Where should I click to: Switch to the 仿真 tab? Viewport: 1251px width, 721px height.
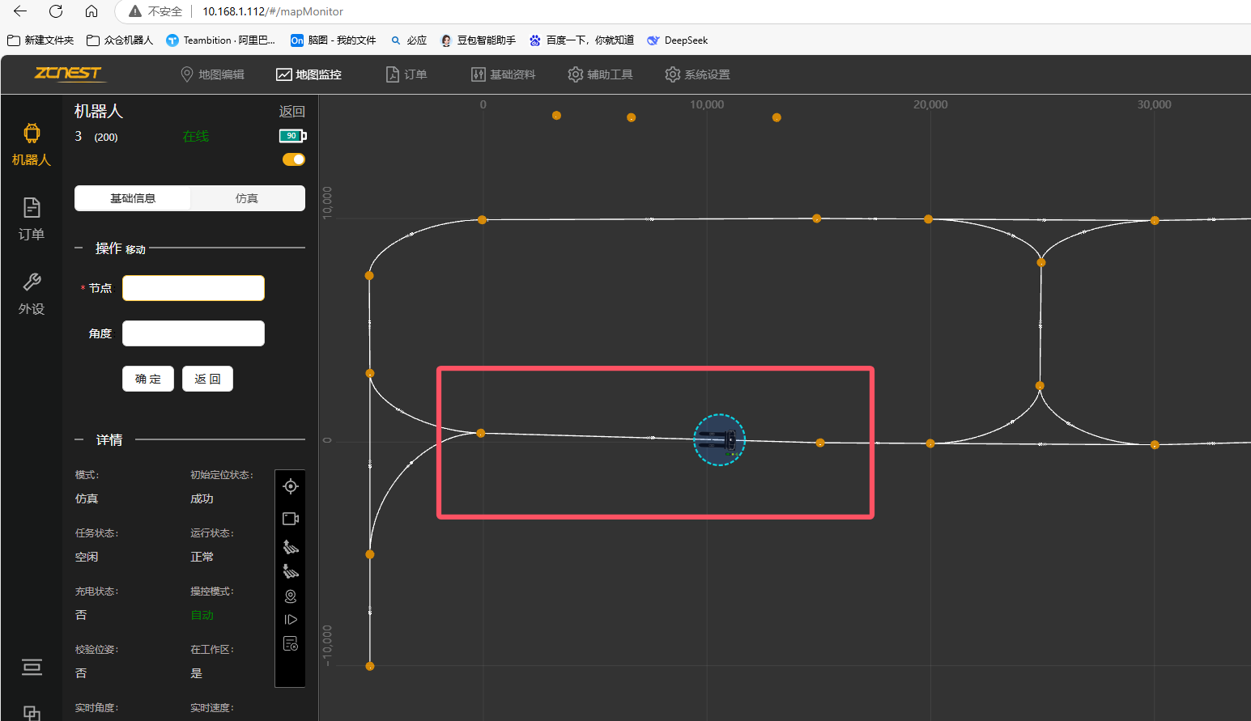pos(247,198)
